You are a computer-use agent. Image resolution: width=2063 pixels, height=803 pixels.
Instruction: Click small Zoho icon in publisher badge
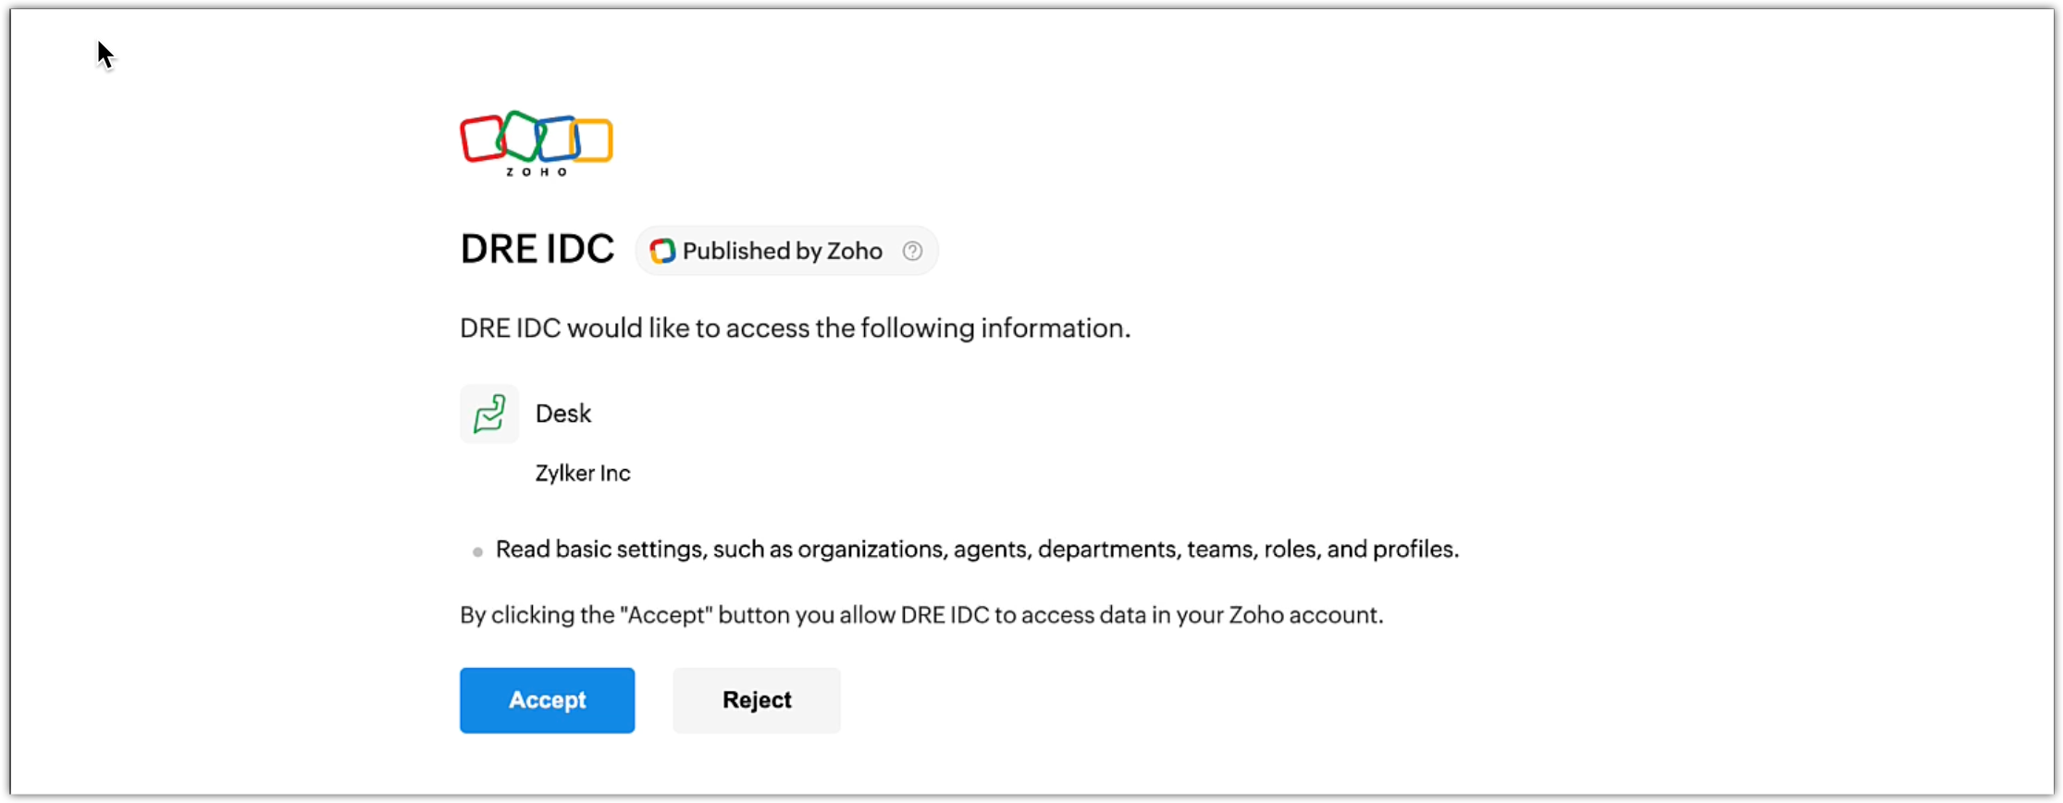(x=662, y=251)
